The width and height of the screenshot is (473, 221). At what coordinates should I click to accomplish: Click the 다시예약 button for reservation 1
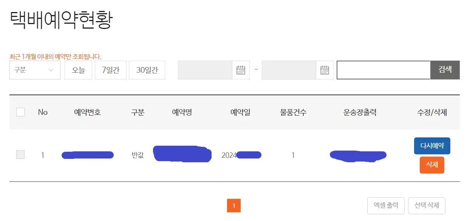tap(432, 146)
